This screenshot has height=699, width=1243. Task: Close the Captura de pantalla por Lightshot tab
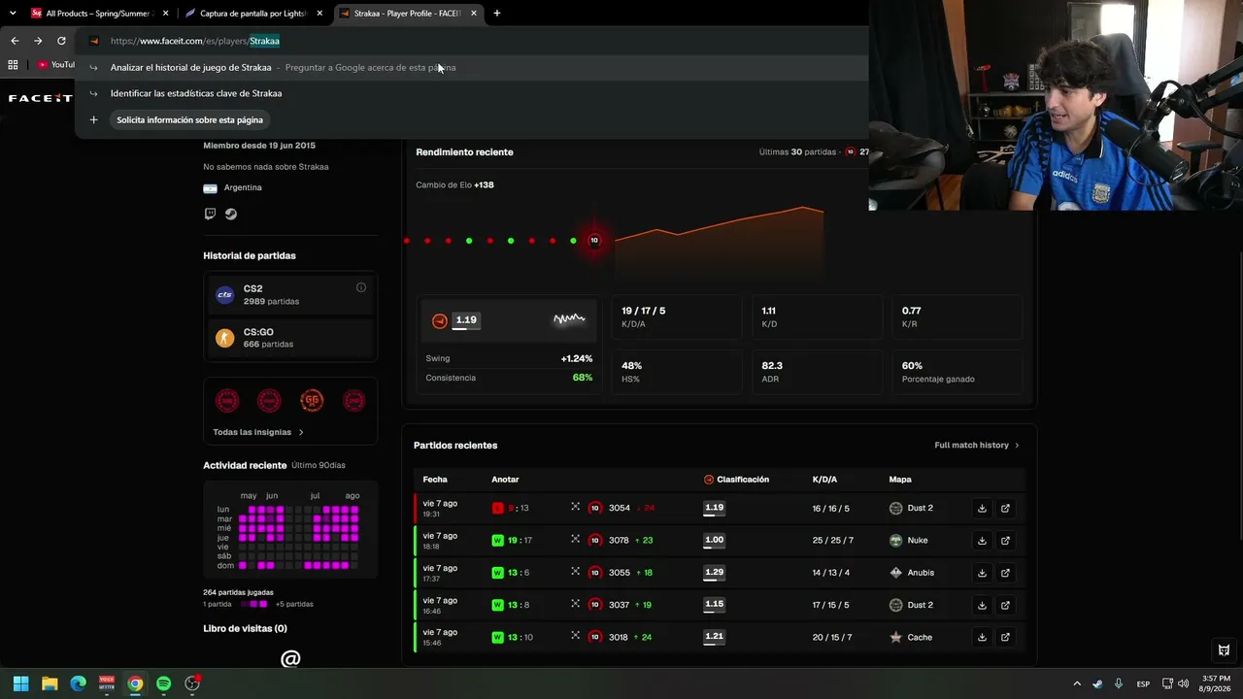coord(319,14)
